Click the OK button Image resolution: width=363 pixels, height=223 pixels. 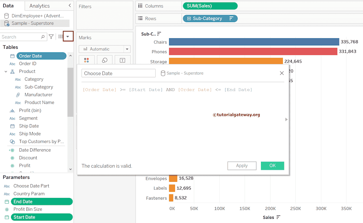[x=273, y=166]
